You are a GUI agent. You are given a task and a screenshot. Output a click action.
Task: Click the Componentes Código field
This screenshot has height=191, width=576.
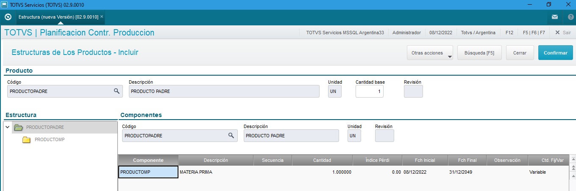tap(180, 136)
